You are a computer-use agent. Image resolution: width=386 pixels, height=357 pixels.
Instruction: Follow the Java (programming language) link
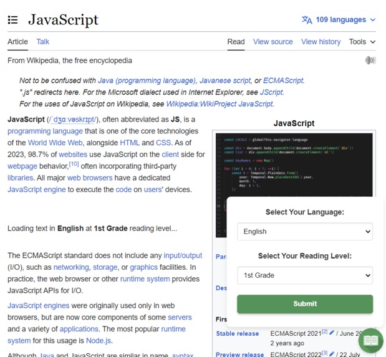147,80
